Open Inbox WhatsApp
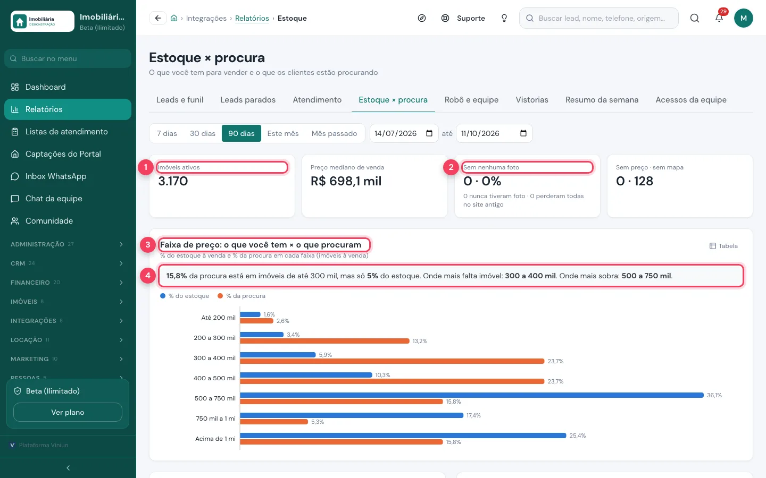 point(68,176)
